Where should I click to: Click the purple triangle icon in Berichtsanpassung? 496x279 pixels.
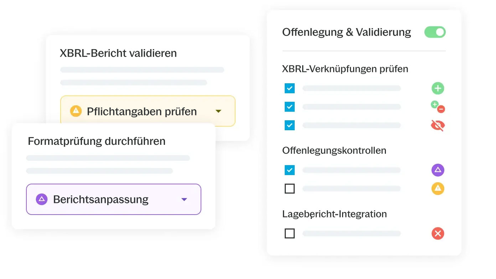pos(42,199)
